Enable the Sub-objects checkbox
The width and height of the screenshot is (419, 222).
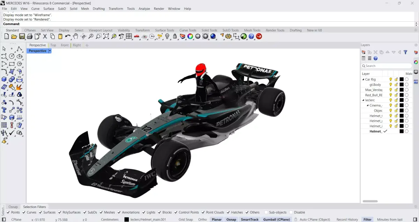click(x=266, y=212)
